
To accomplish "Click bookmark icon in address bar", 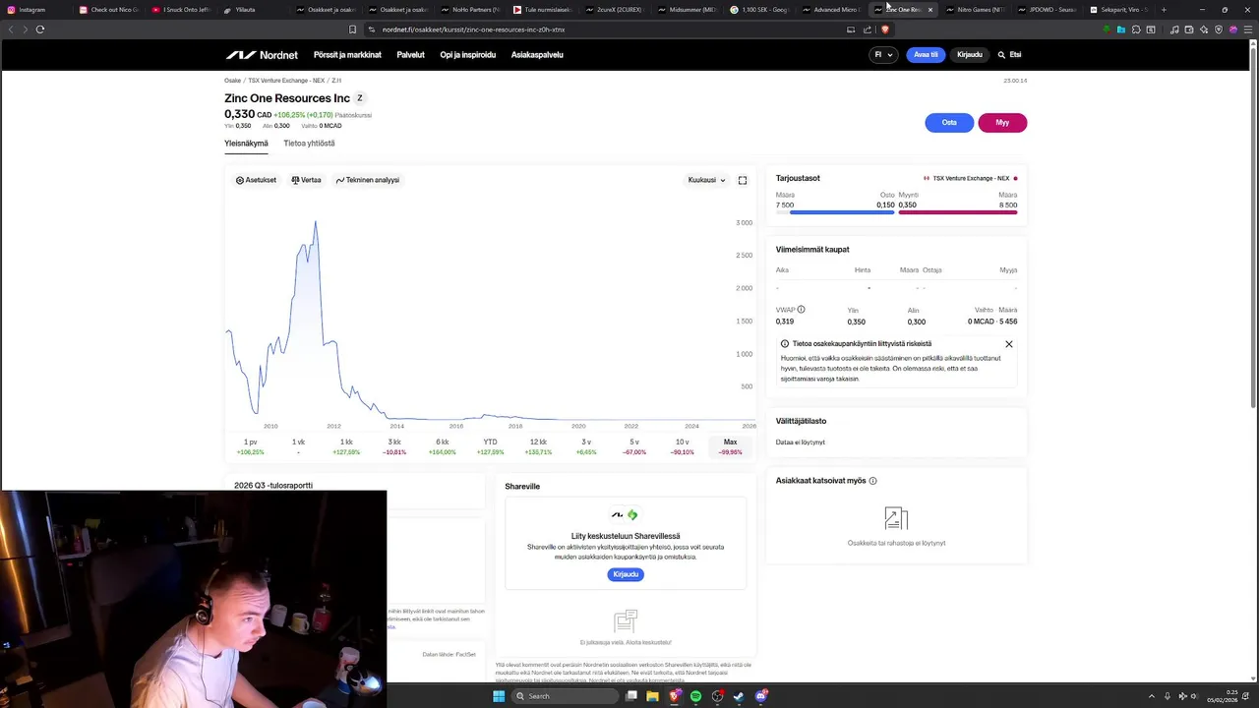I will click(x=353, y=29).
